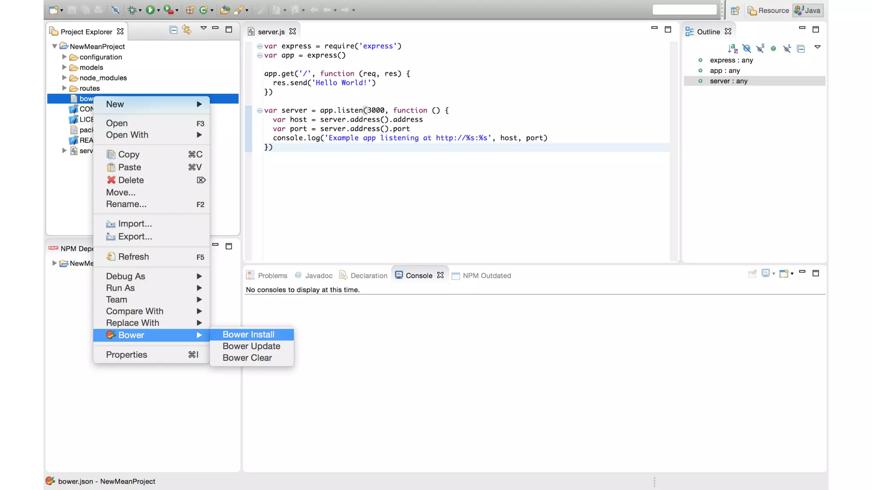872x490 pixels.
Task: Click Collapse All in Outline toolbar
Action: click(x=801, y=49)
